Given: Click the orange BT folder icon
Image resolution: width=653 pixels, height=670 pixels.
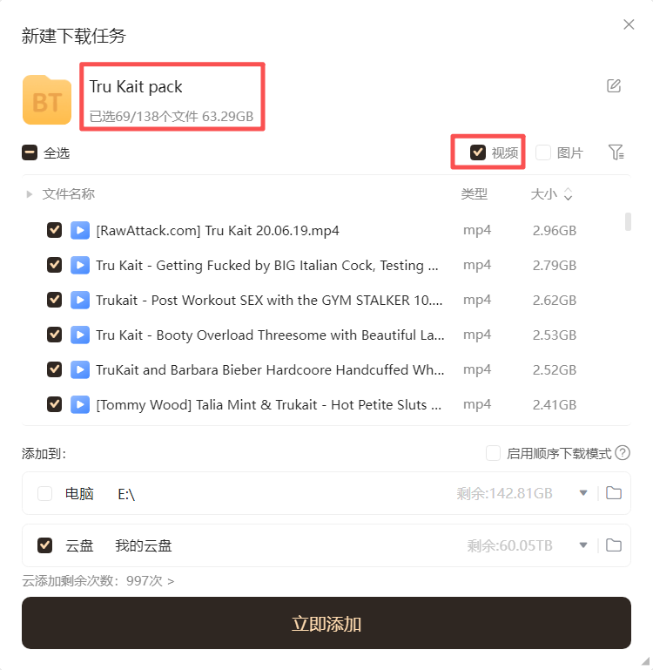Looking at the screenshot, I should coord(47,100).
